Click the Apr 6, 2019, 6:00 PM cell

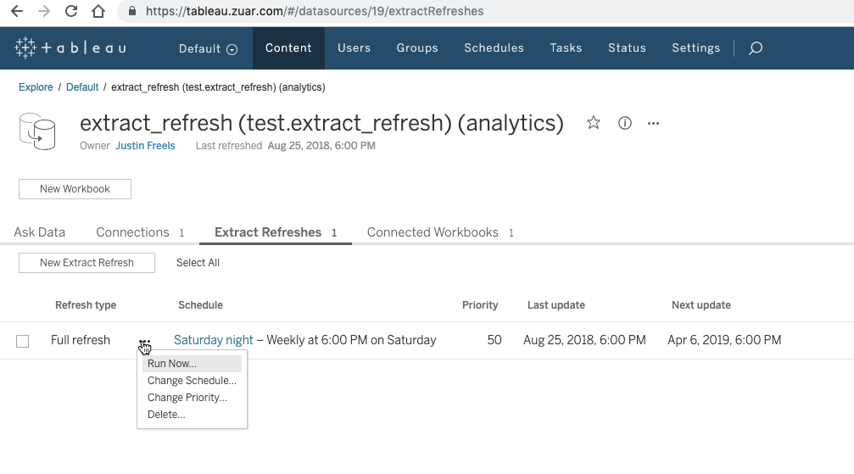(724, 340)
